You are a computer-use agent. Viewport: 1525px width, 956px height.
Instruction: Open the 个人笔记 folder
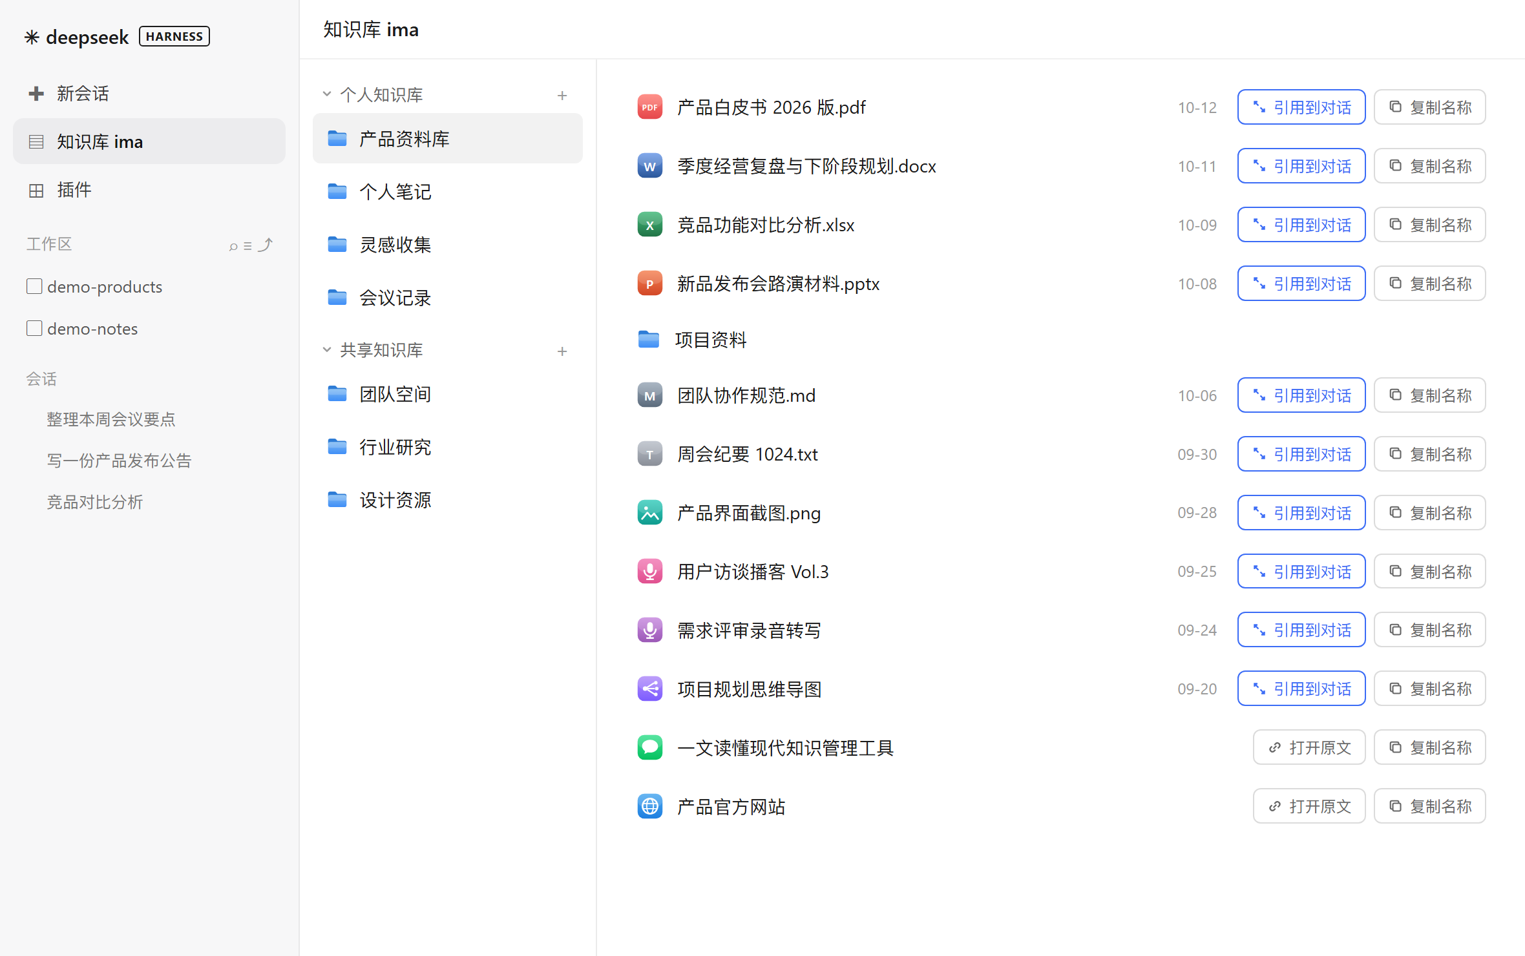tap(447, 192)
